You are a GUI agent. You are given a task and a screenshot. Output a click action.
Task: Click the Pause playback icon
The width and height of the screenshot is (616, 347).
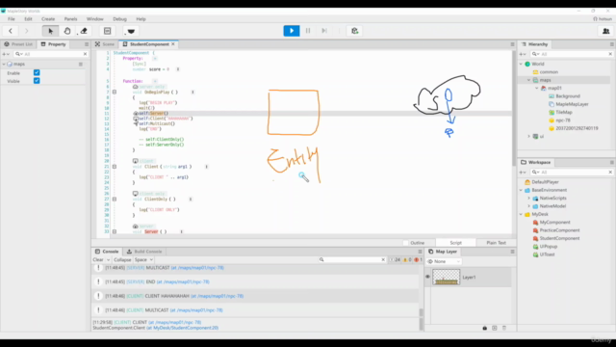tap(308, 31)
